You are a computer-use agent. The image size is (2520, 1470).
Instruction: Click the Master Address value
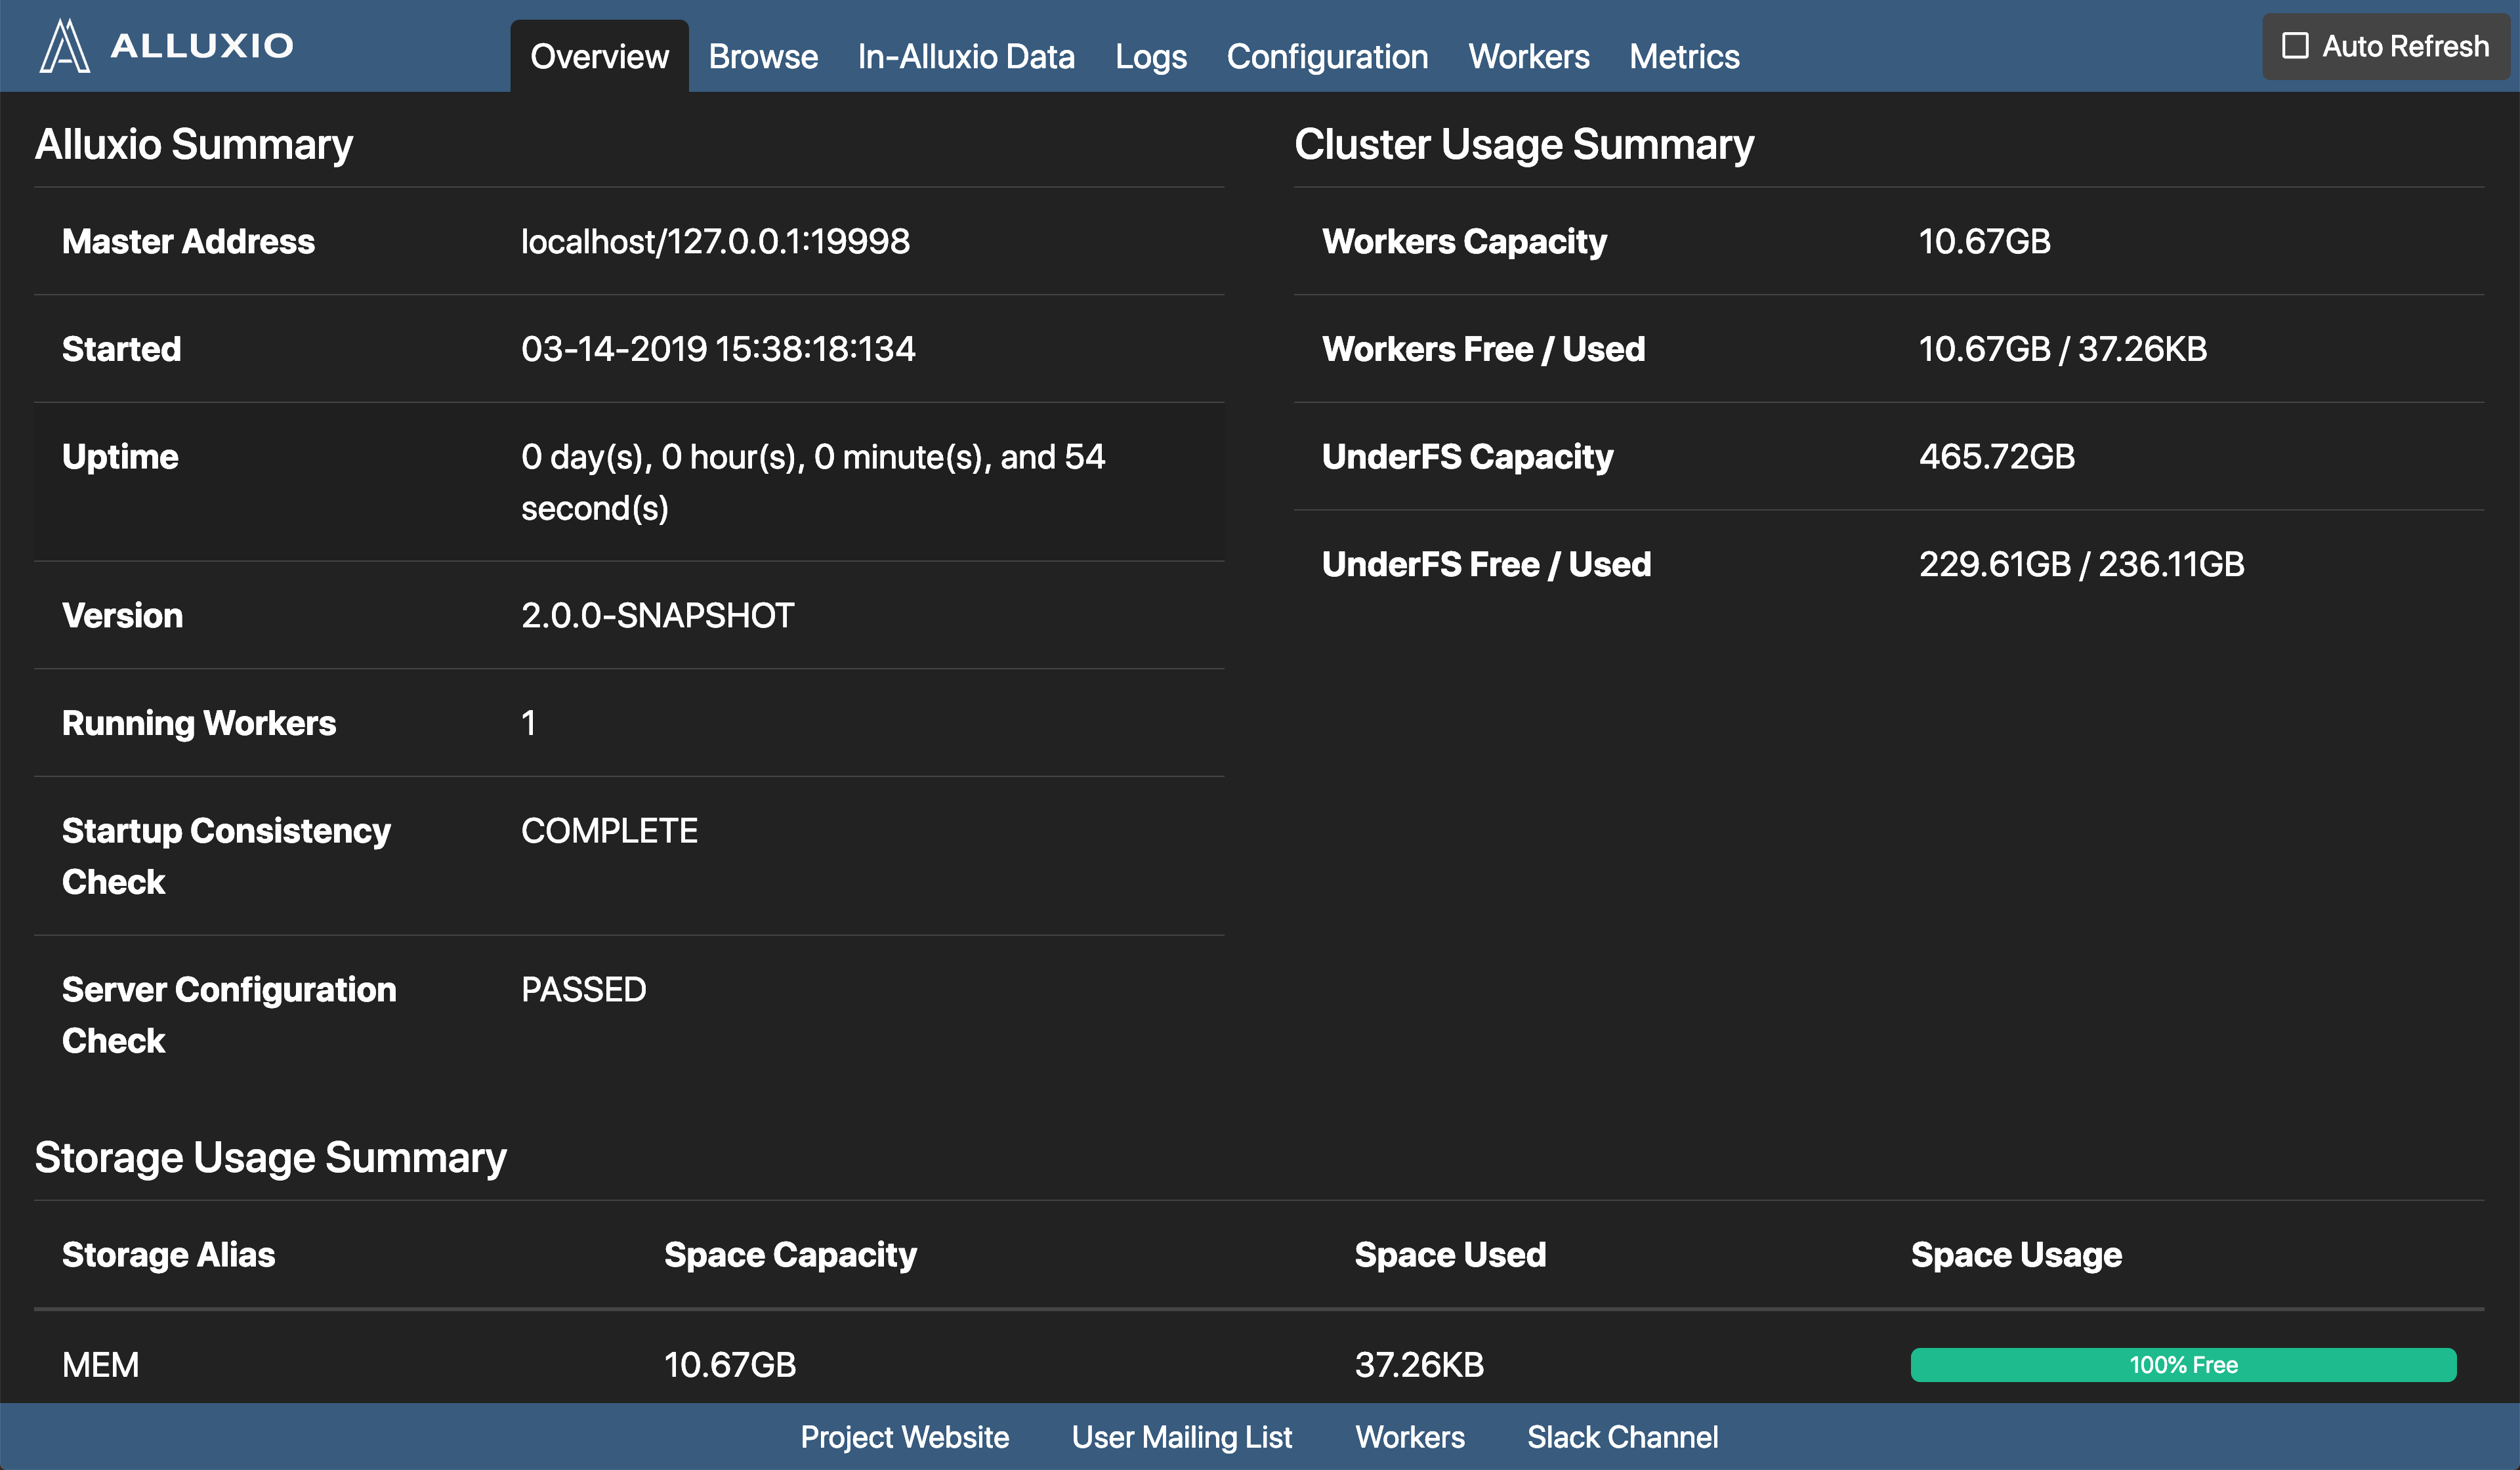pyautogui.click(x=716, y=241)
